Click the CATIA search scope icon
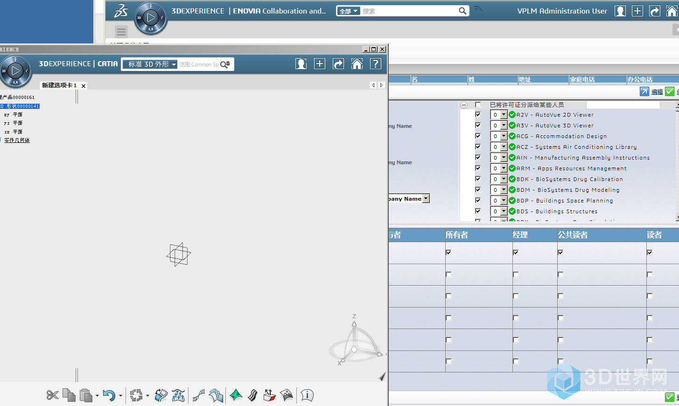The height and width of the screenshot is (406, 679). coord(225,64)
